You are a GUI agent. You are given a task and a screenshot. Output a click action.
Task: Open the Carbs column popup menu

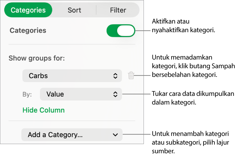click(x=72, y=76)
